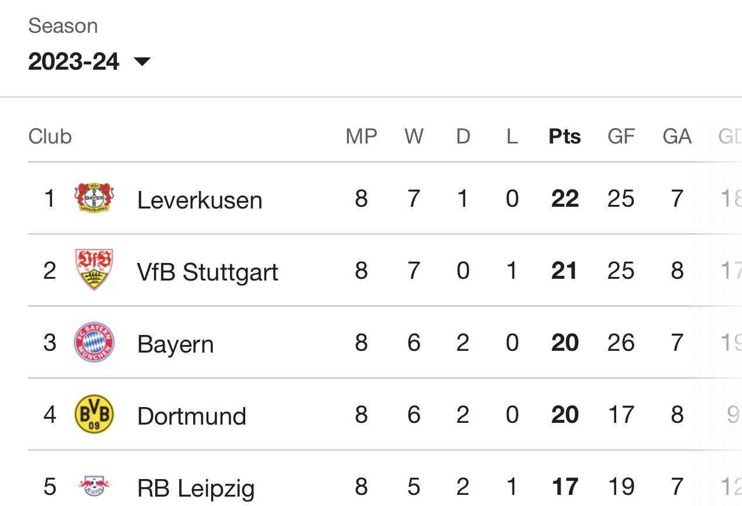Viewport: 742px width, 506px height.
Task: Open the RB Leipzig team name
Action: point(196,488)
